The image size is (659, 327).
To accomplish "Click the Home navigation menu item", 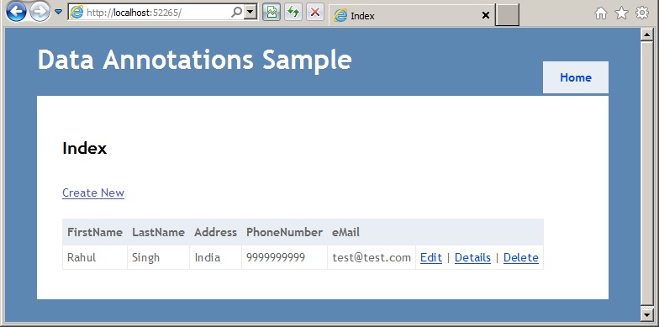I will pyautogui.click(x=575, y=77).
